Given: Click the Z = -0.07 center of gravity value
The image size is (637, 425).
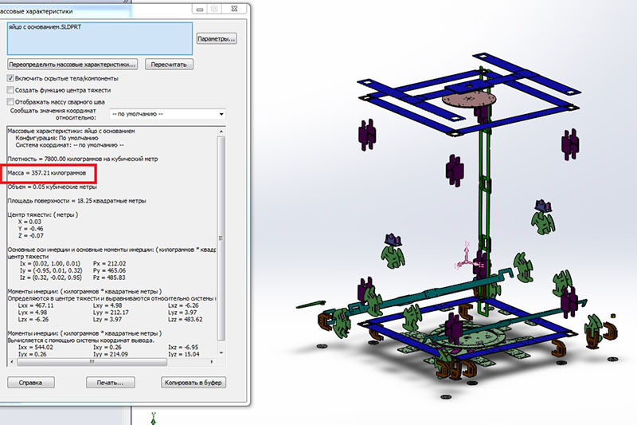Looking at the screenshot, I should [31, 235].
